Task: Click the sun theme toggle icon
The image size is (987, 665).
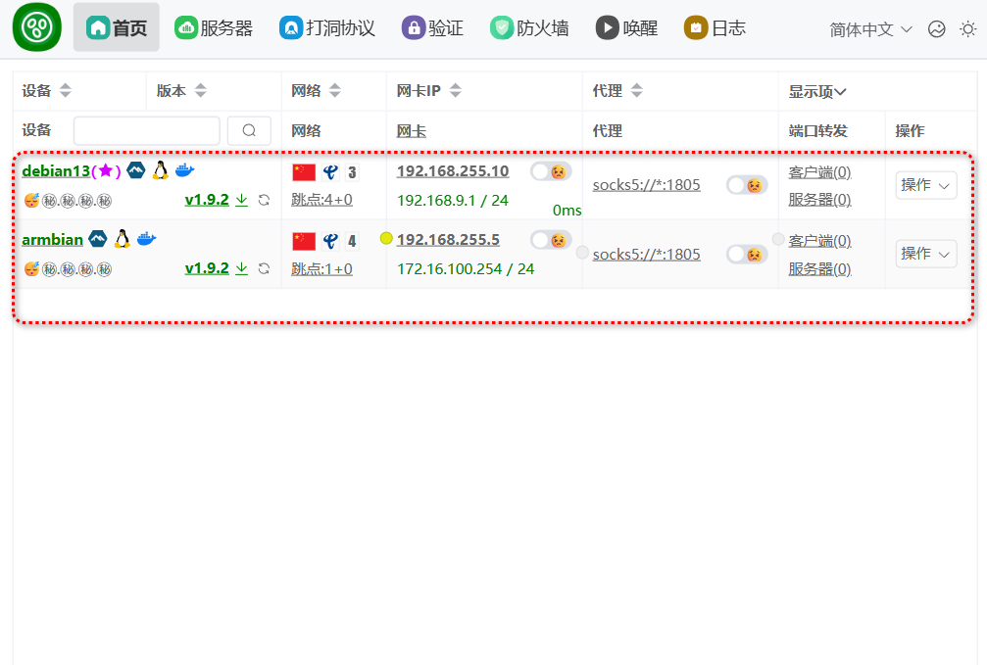Action: (967, 29)
